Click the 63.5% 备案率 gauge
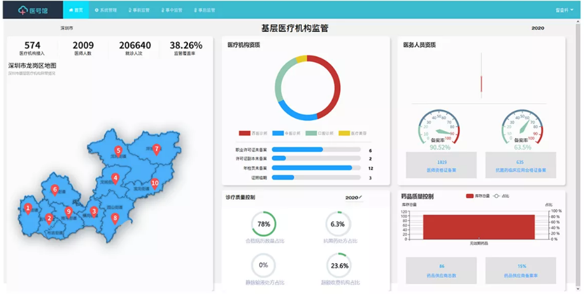This screenshot has width=584, height=294. [x=523, y=129]
